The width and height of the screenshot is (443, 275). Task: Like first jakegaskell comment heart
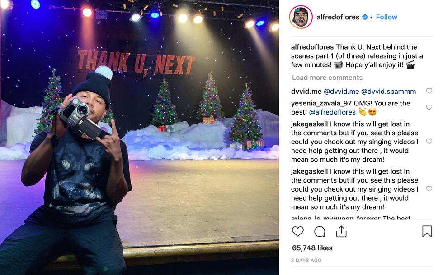[x=429, y=142]
